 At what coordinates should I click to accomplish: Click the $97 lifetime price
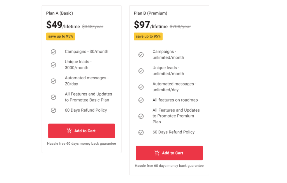142,25
